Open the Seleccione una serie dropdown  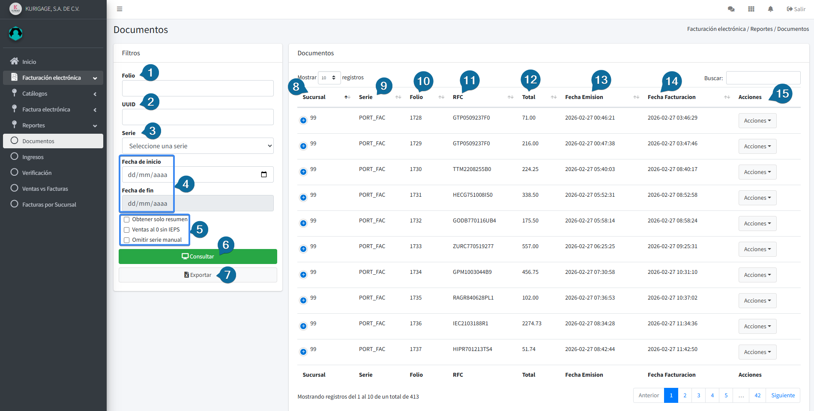pyautogui.click(x=198, y=146)
